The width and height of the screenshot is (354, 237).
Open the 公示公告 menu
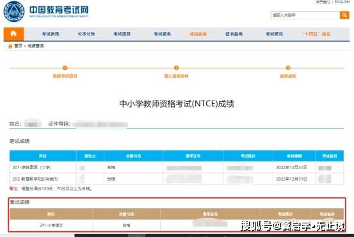86,34
